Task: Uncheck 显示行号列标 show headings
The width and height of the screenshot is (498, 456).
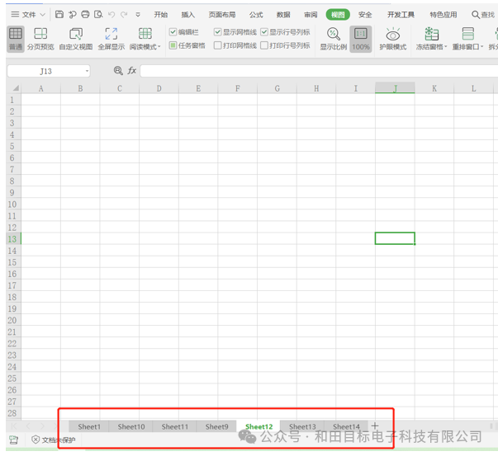Action: point(264,31)
